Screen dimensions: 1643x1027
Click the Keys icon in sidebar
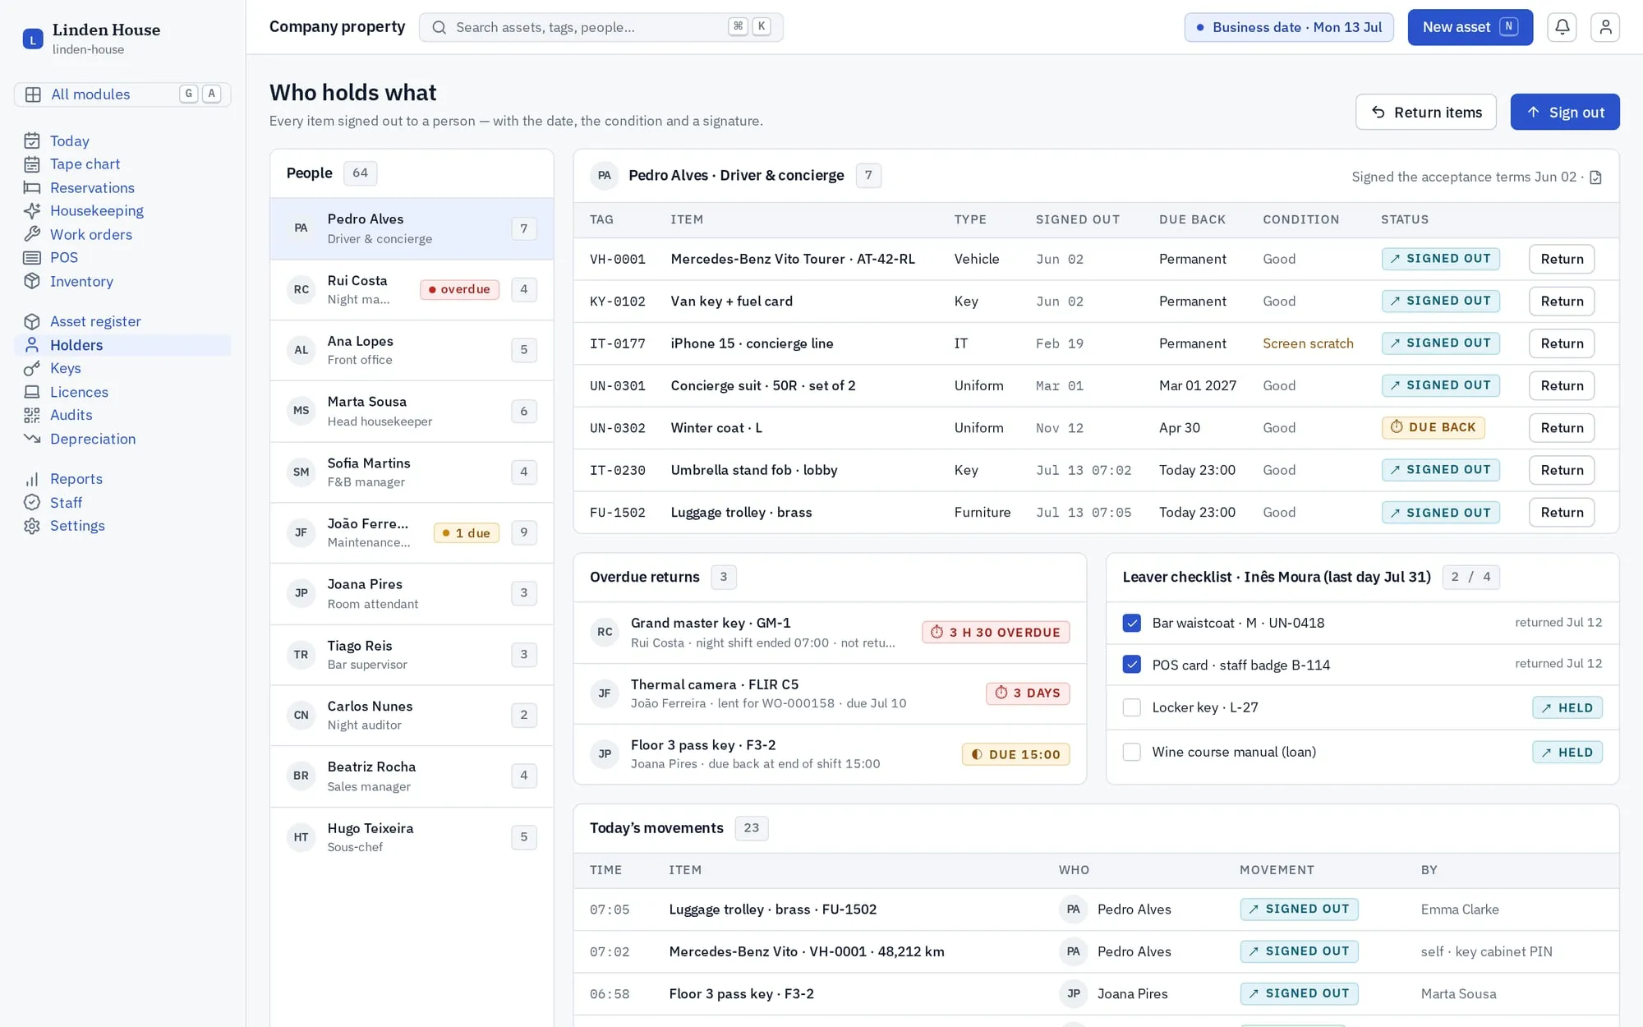(32, 368)
